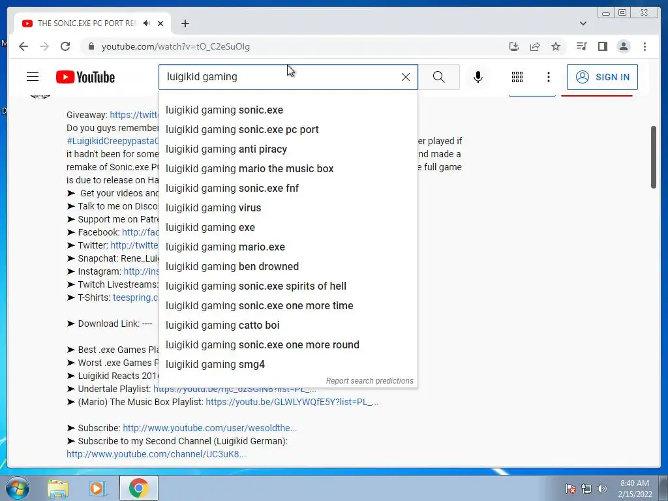Open the Instagram link in description

141,271
